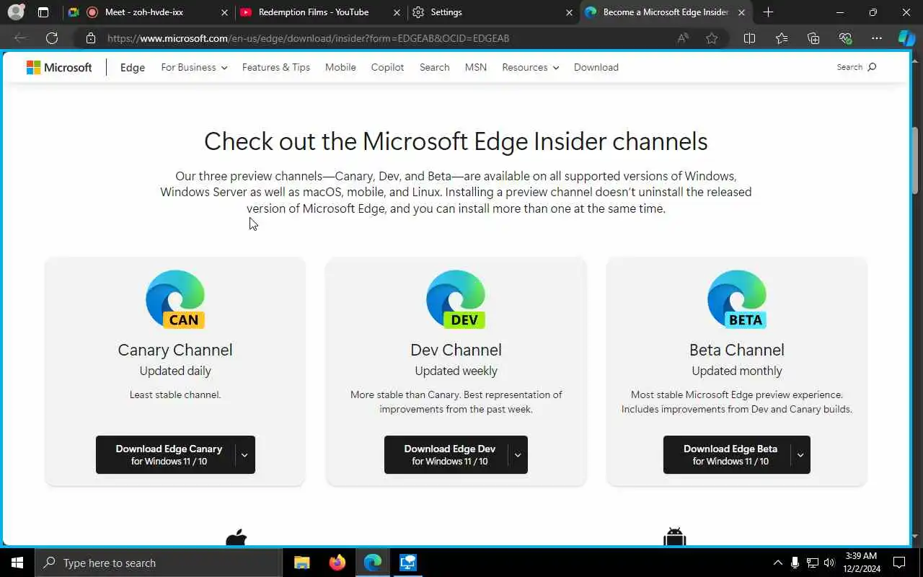Click the page vertical scrollbar thumb
The image size is (923, 577).
[916, 159]
